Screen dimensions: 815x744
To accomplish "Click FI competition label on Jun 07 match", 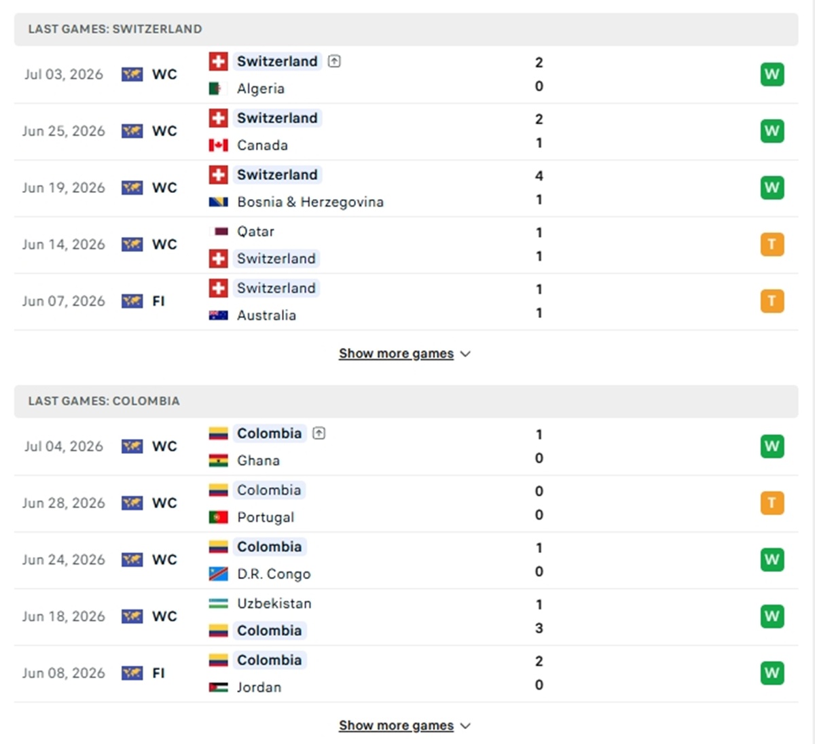I will pyautogui.click(x=158, y=301).
